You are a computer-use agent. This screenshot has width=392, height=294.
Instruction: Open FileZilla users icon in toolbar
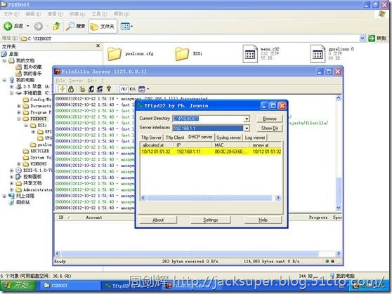tap(91, 89)
